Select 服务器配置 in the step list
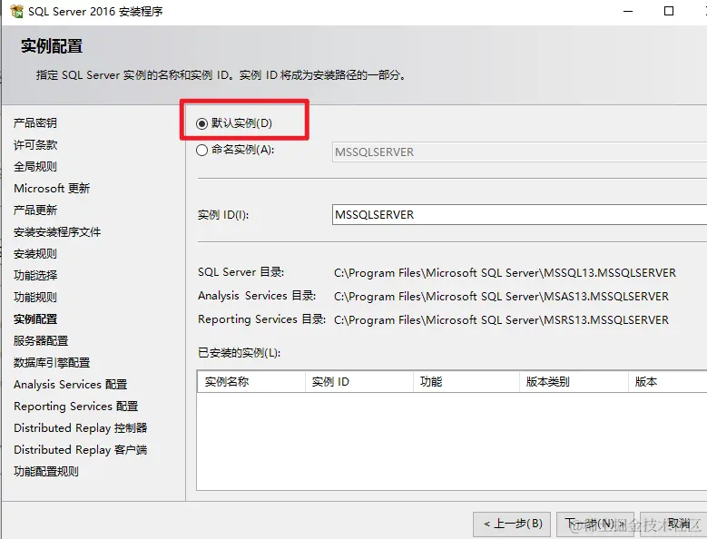 point(41,340)
